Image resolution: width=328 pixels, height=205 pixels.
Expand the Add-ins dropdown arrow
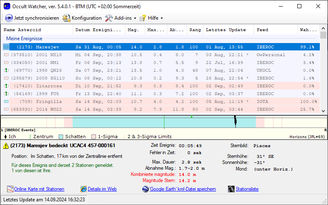(135, 18)
